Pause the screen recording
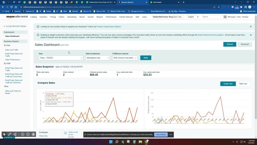 click(x=23, y=134)
